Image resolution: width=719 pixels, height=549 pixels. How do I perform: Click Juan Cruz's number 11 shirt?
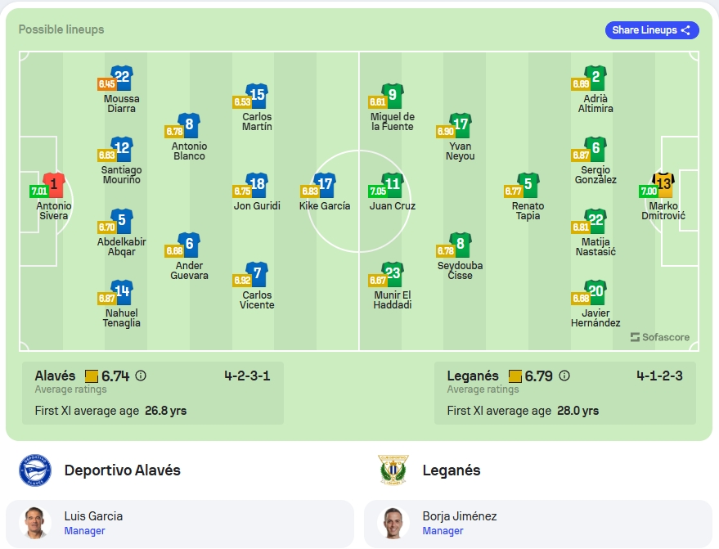click(x=393, y=185)
